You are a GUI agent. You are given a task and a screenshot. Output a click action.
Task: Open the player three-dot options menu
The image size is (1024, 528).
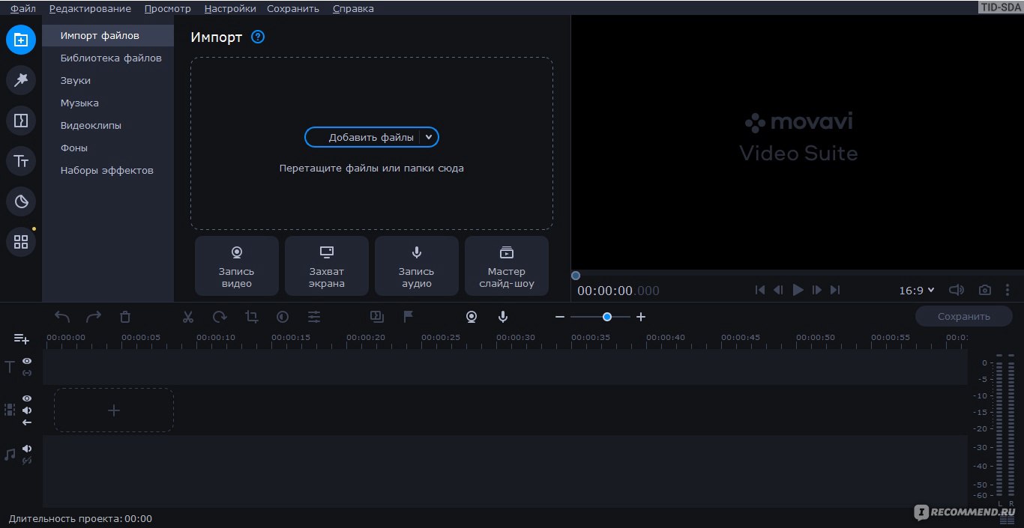1008,290
